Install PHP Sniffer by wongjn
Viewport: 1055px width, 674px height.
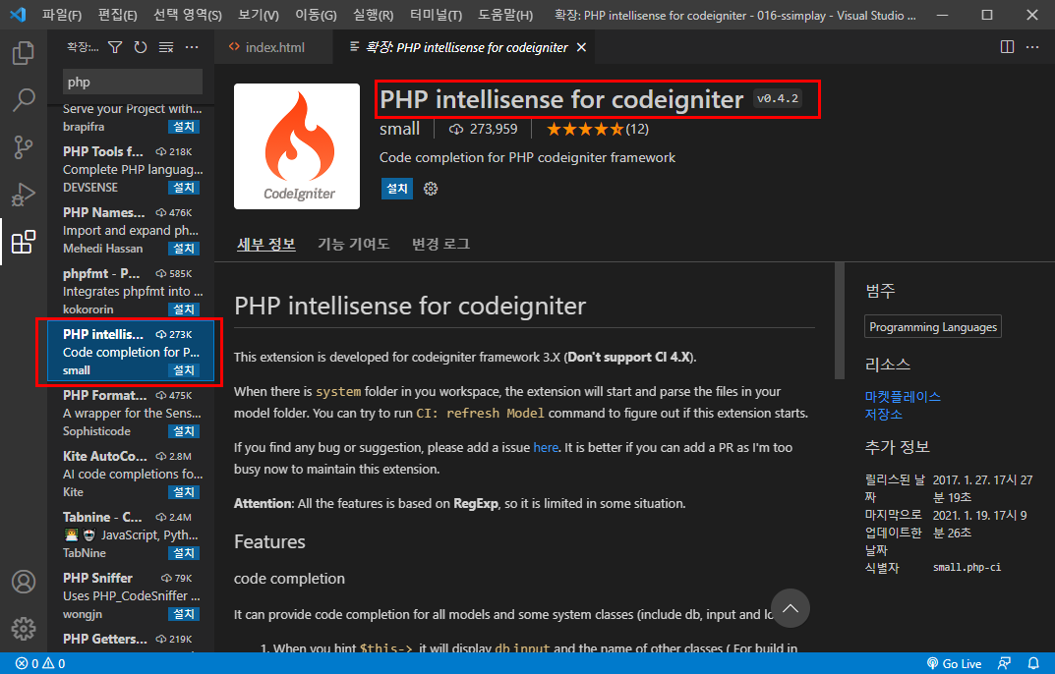click(x=184, y=614)
